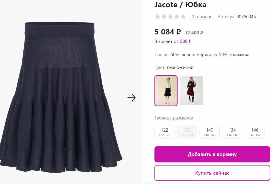Rate product with third star
Image resolution: width=273 pixels, height=184 pixels.
tap(170, 16)
